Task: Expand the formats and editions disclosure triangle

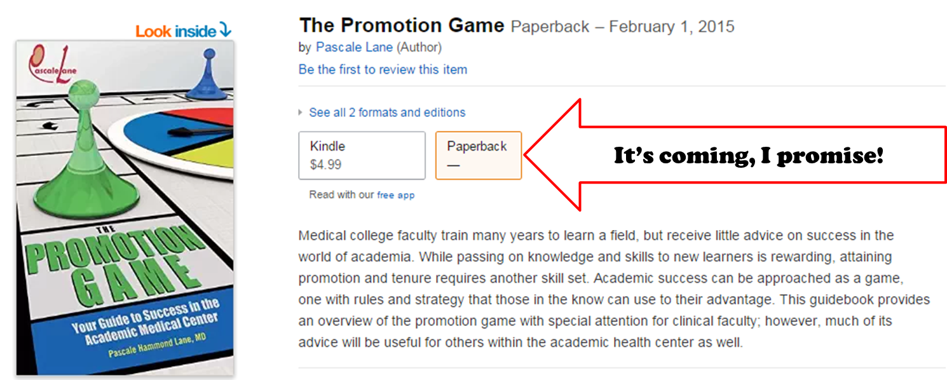Action: point(301,113)
